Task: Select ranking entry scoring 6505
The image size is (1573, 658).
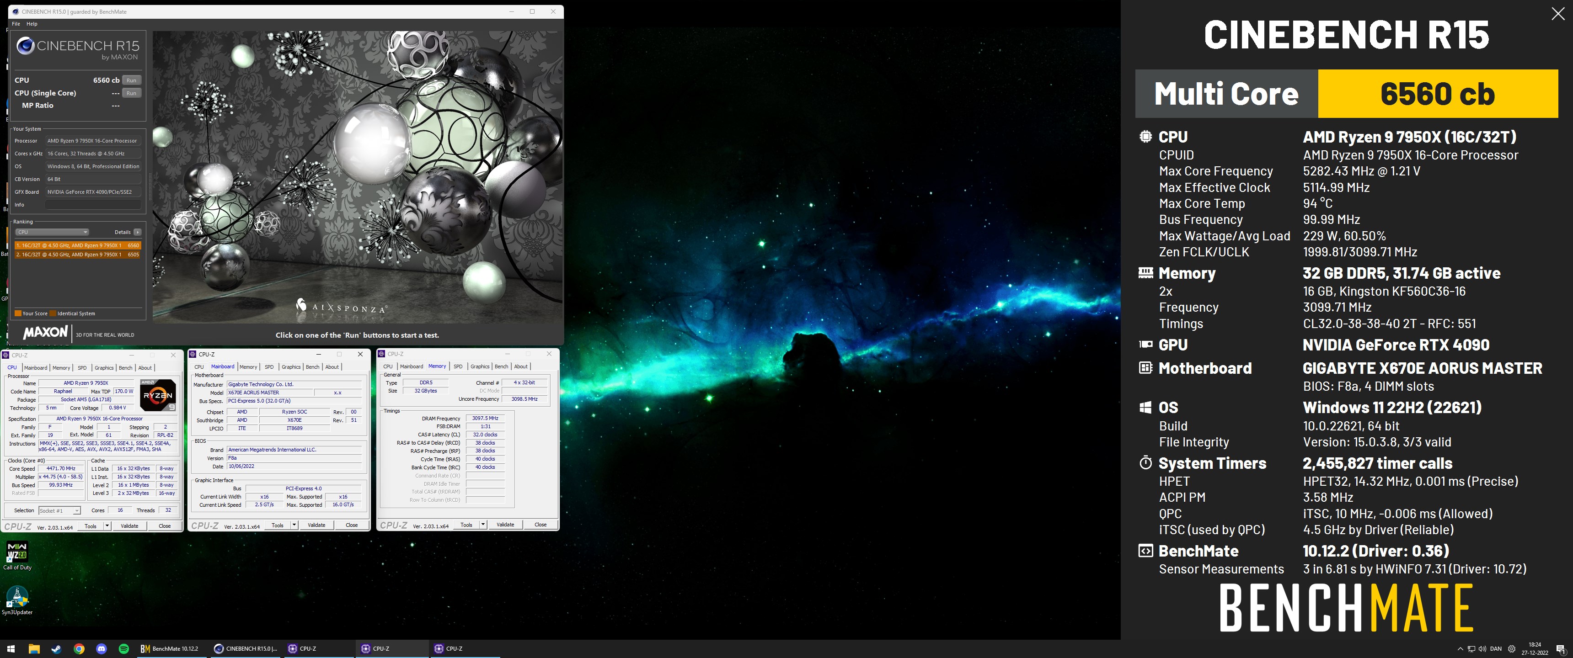Action: [x=78, y=255]
